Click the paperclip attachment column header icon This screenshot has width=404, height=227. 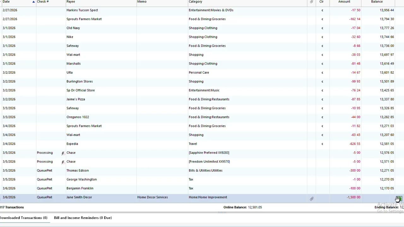pyautogui.click(x=312, y=2)
